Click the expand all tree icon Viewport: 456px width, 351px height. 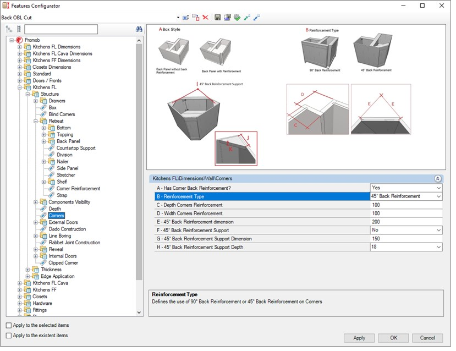coord(9,29)
